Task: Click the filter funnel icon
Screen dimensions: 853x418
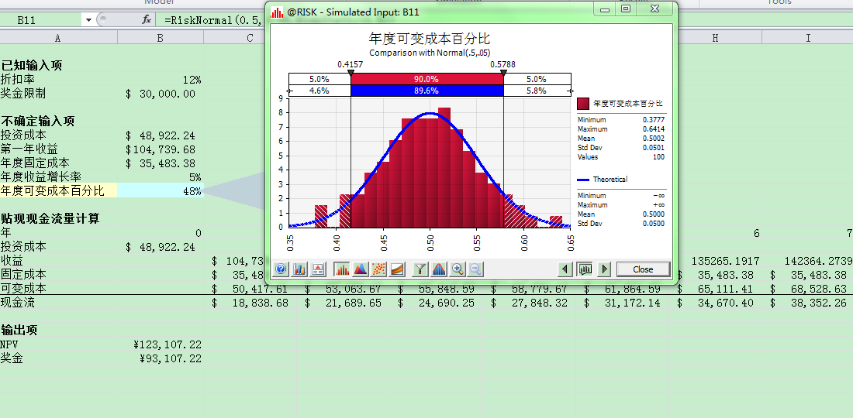Action: pyautogui.click(x=420, y=269)
